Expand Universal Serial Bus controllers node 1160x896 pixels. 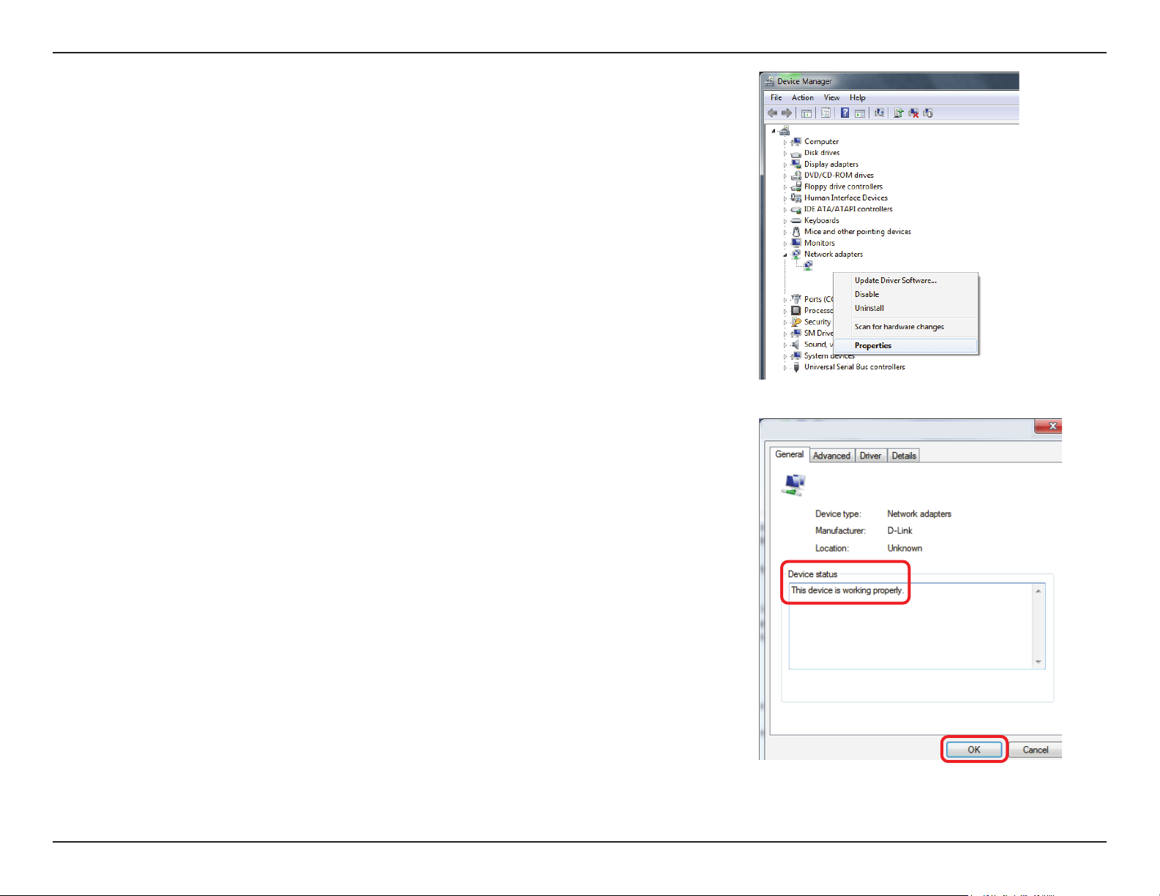(785, 367)
